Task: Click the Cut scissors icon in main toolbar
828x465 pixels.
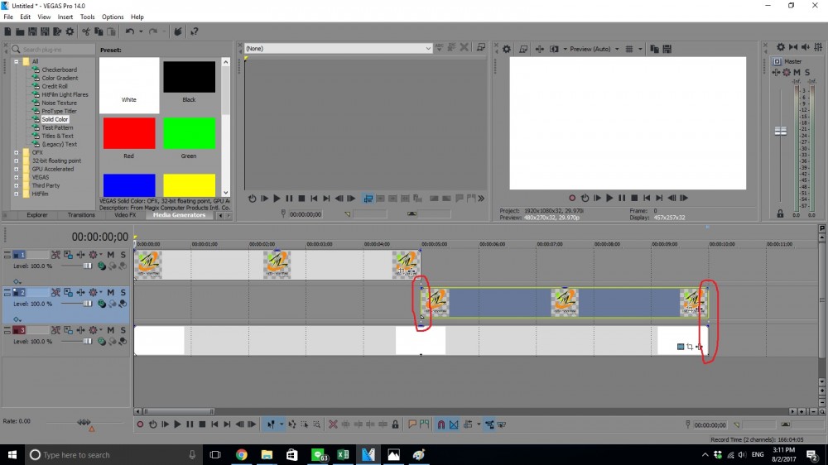Action: pos(84,31)
